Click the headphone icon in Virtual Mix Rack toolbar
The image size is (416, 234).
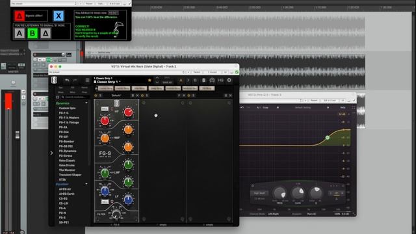pos(212,80)
